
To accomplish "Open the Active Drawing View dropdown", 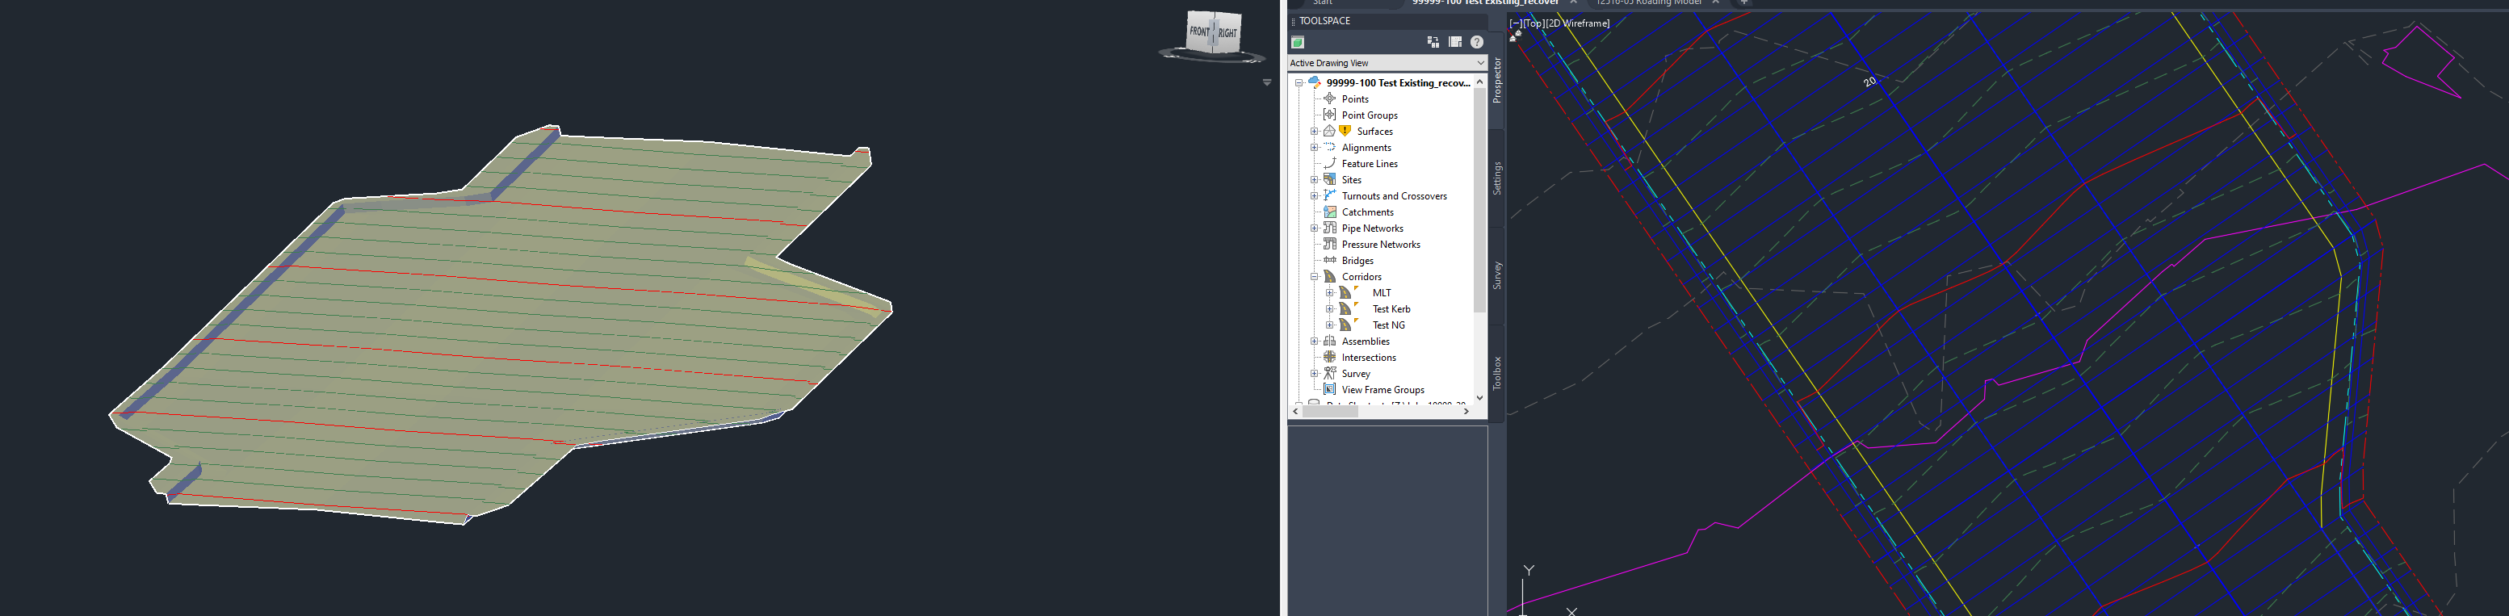I will coord(1387,62).
